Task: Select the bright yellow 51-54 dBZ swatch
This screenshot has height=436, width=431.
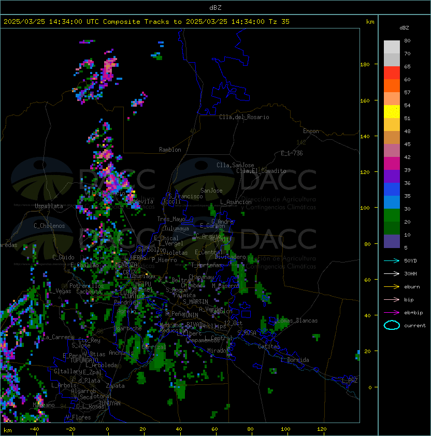Action: [392, 112]
